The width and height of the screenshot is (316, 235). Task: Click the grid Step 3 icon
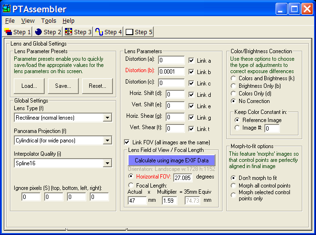pos(68,32)
